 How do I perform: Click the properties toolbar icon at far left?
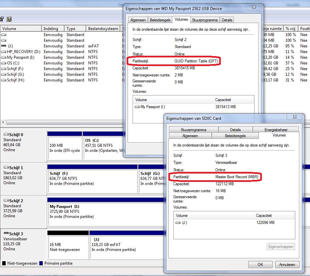[x=2, y=19]
